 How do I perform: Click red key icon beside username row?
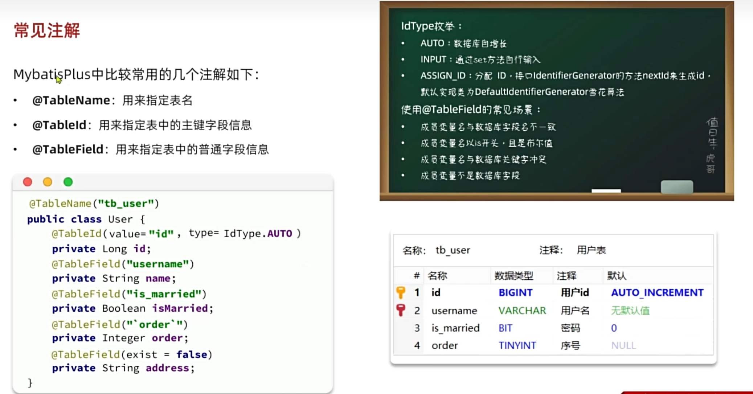coord(401,310)
